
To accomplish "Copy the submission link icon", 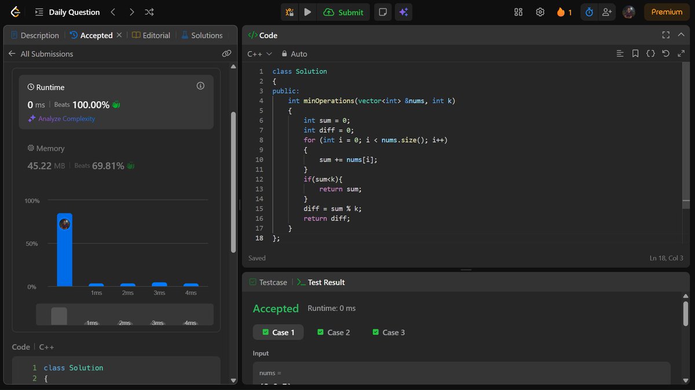I will (226, 54).
